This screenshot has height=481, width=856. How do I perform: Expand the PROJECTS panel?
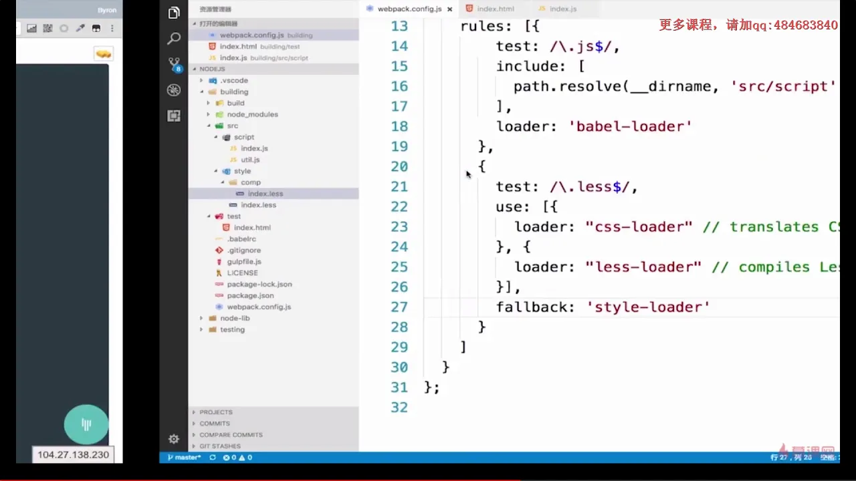274,412
